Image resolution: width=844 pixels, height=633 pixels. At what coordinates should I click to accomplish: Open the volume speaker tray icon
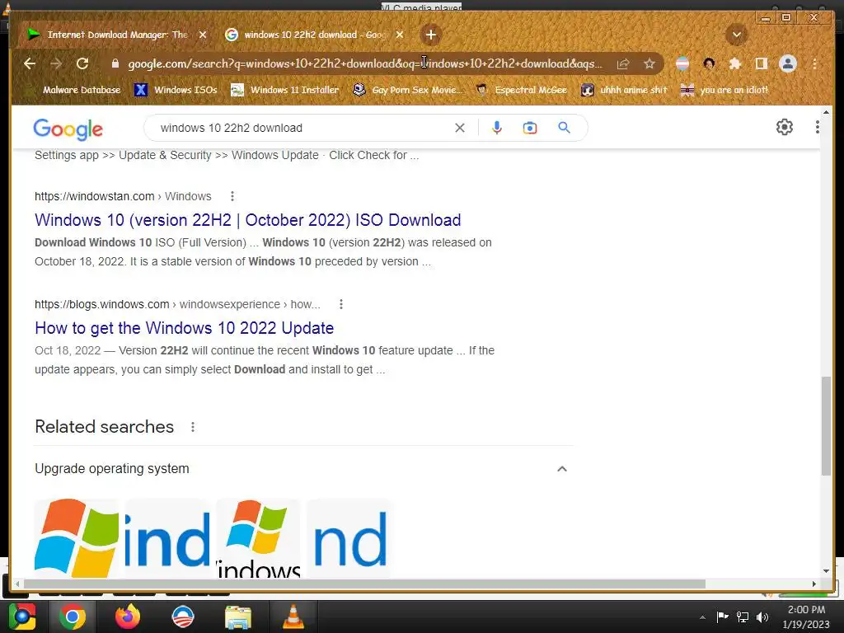(762, 617)
